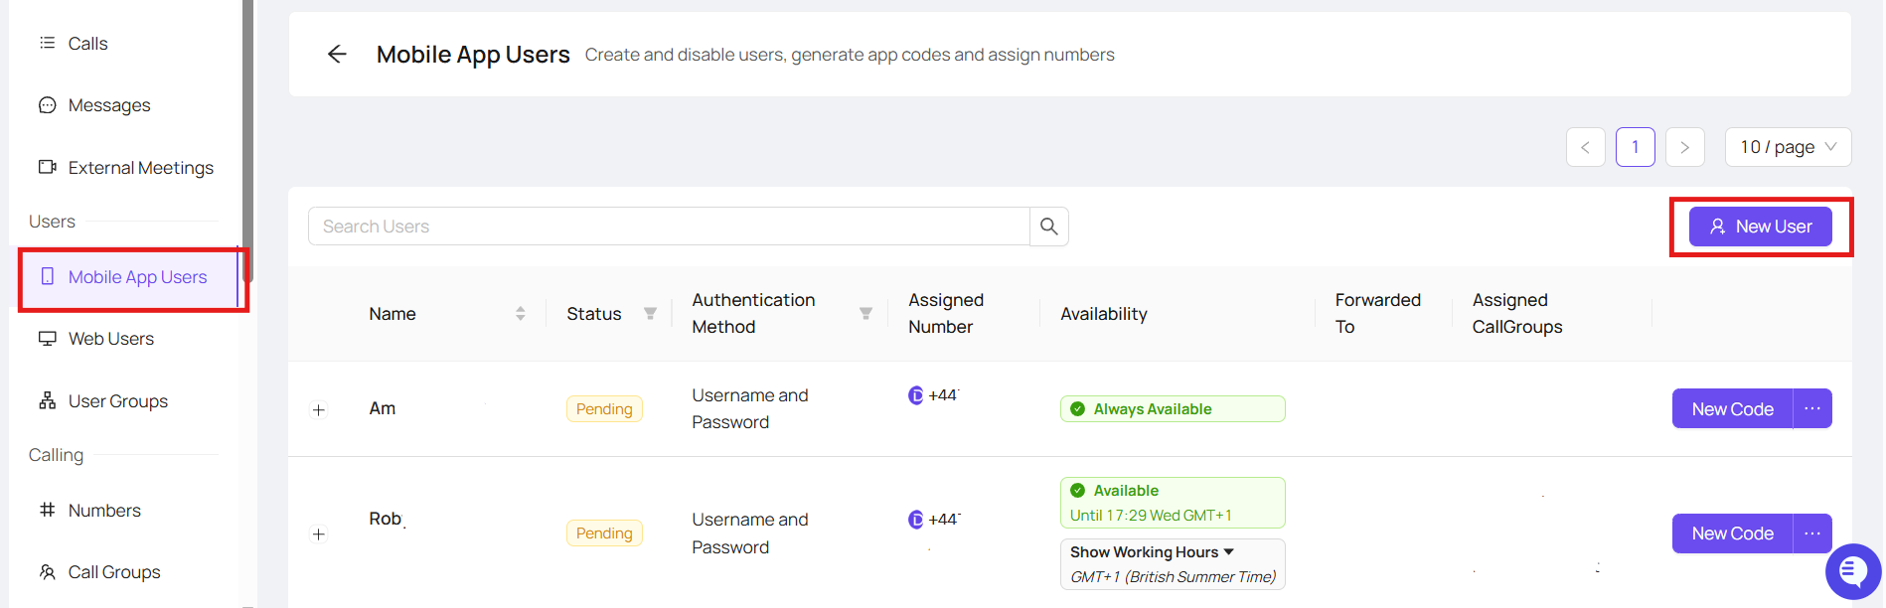Viewport: 1886px width, 608px height.
Task: Expand the Rob user row
Action: click(x=319, y=534)
